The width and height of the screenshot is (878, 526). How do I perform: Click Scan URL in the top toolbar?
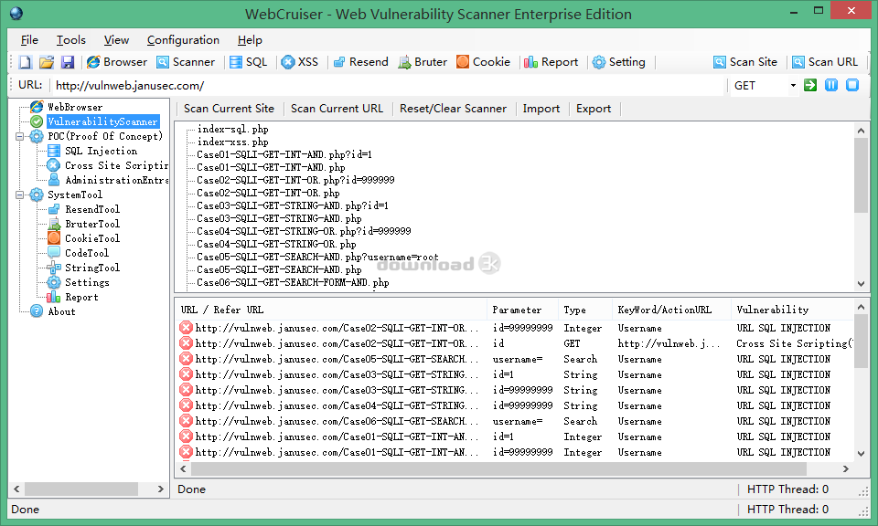(825, 62)
